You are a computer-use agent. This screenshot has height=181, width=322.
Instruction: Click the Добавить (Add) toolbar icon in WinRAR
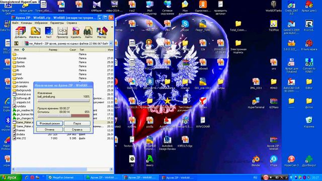tap(21, 32)
